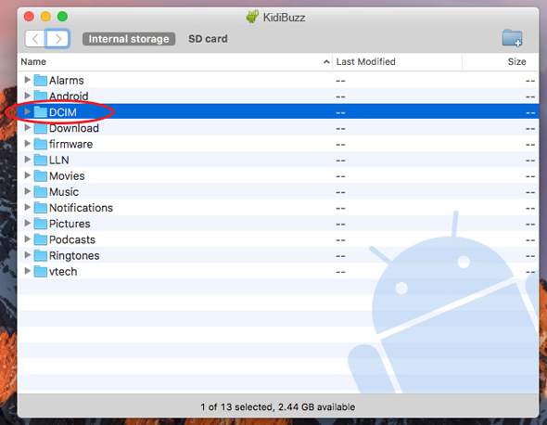The image size is (547, 425).
Task: Click the Podcasts folder icon
Action: coord(41,239)
